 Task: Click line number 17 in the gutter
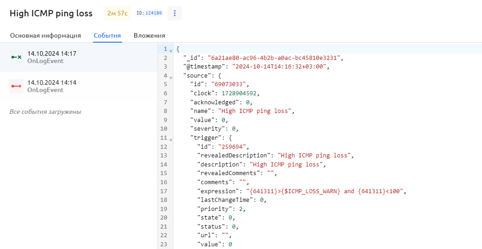164,191
